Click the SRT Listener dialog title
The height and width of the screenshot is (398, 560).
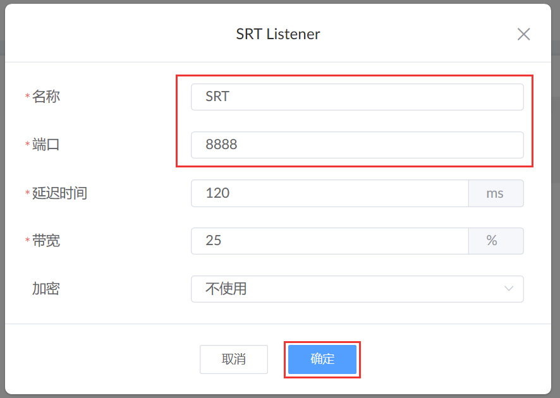[x=278, y=34]
